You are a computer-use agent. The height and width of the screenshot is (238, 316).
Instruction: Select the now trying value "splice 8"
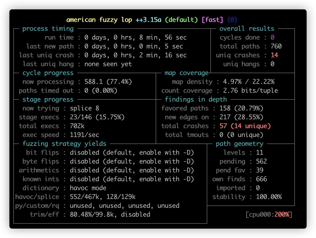click(x=84, y=108)
